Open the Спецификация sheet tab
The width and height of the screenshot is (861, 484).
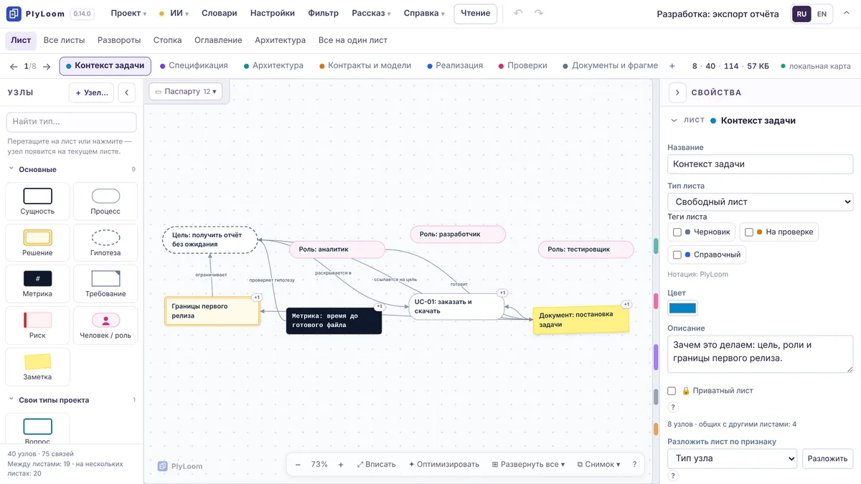tap(194, 66)
